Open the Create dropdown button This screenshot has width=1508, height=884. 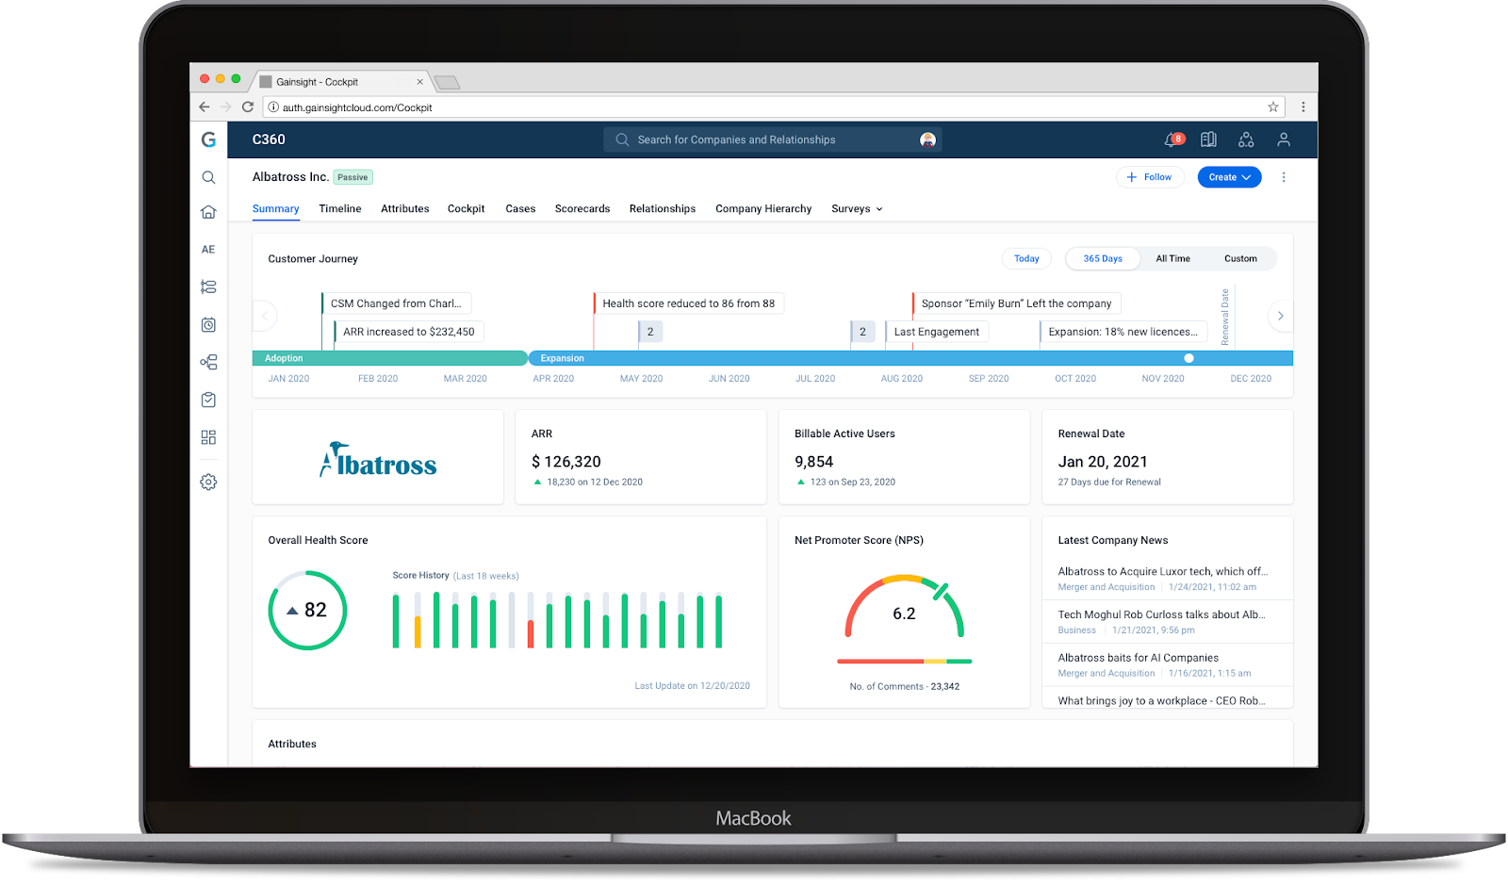coord(1230,177)
